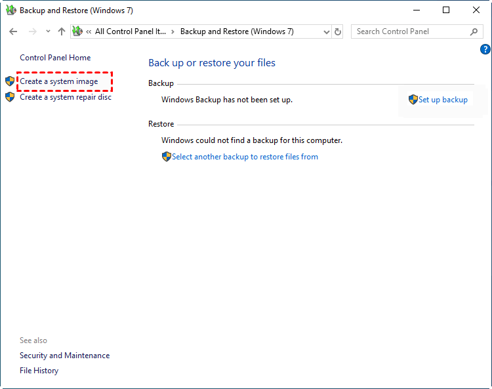This screenshot has height=389, width=492.
Task: Refresh the Control Panel address bar
Action: (x=338, y=31)
